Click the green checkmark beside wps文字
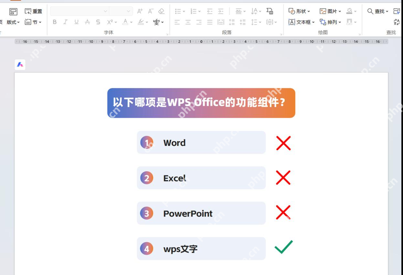This screenshot has height=275, width=403. click(284, 247)
